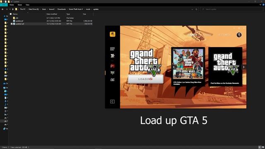
Task: Navigate to Downloads breadcrumb
Action: coord(62,9)
